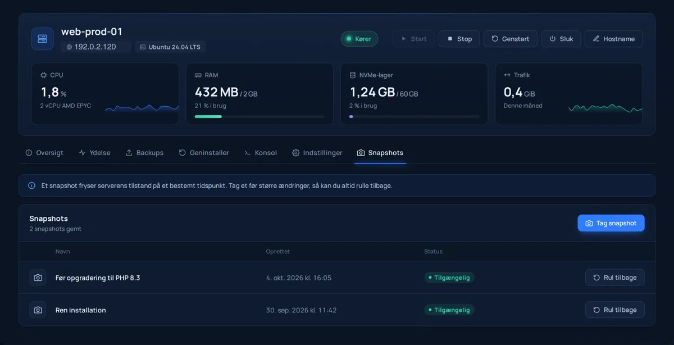674x345 pixels.
Task: Click the RAM memory icon
Action: point(198,75)
